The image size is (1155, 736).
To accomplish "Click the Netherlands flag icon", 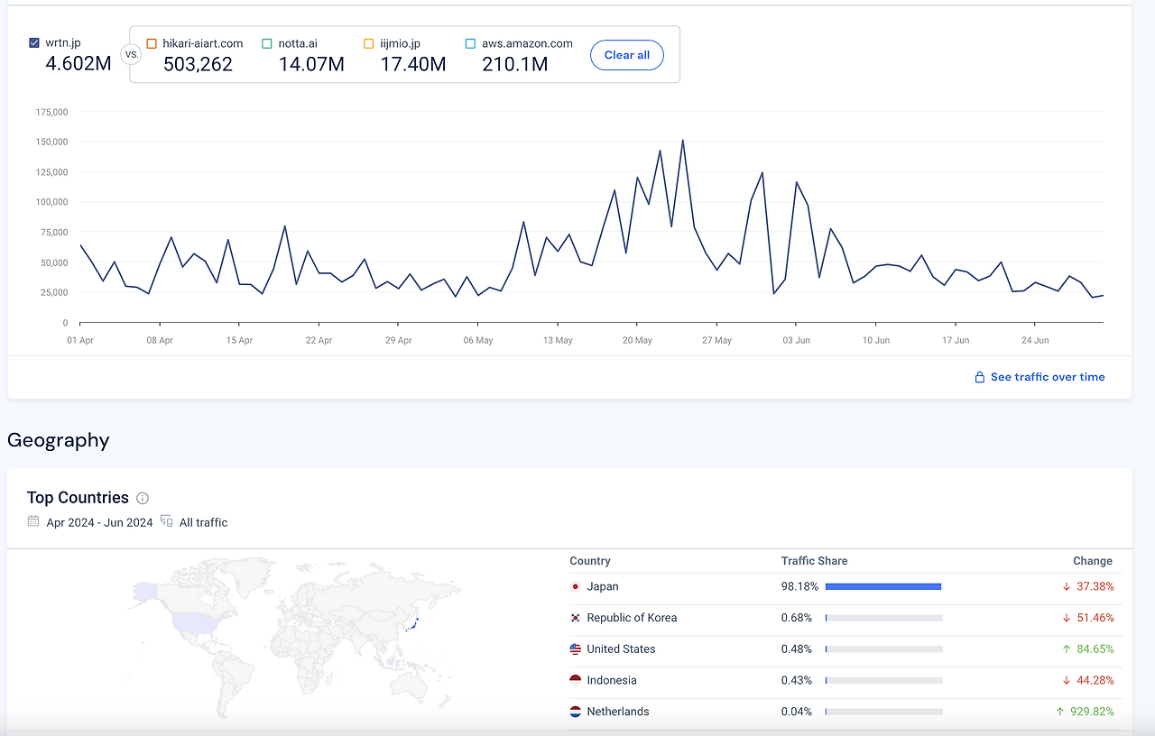I will pos(576,712).
